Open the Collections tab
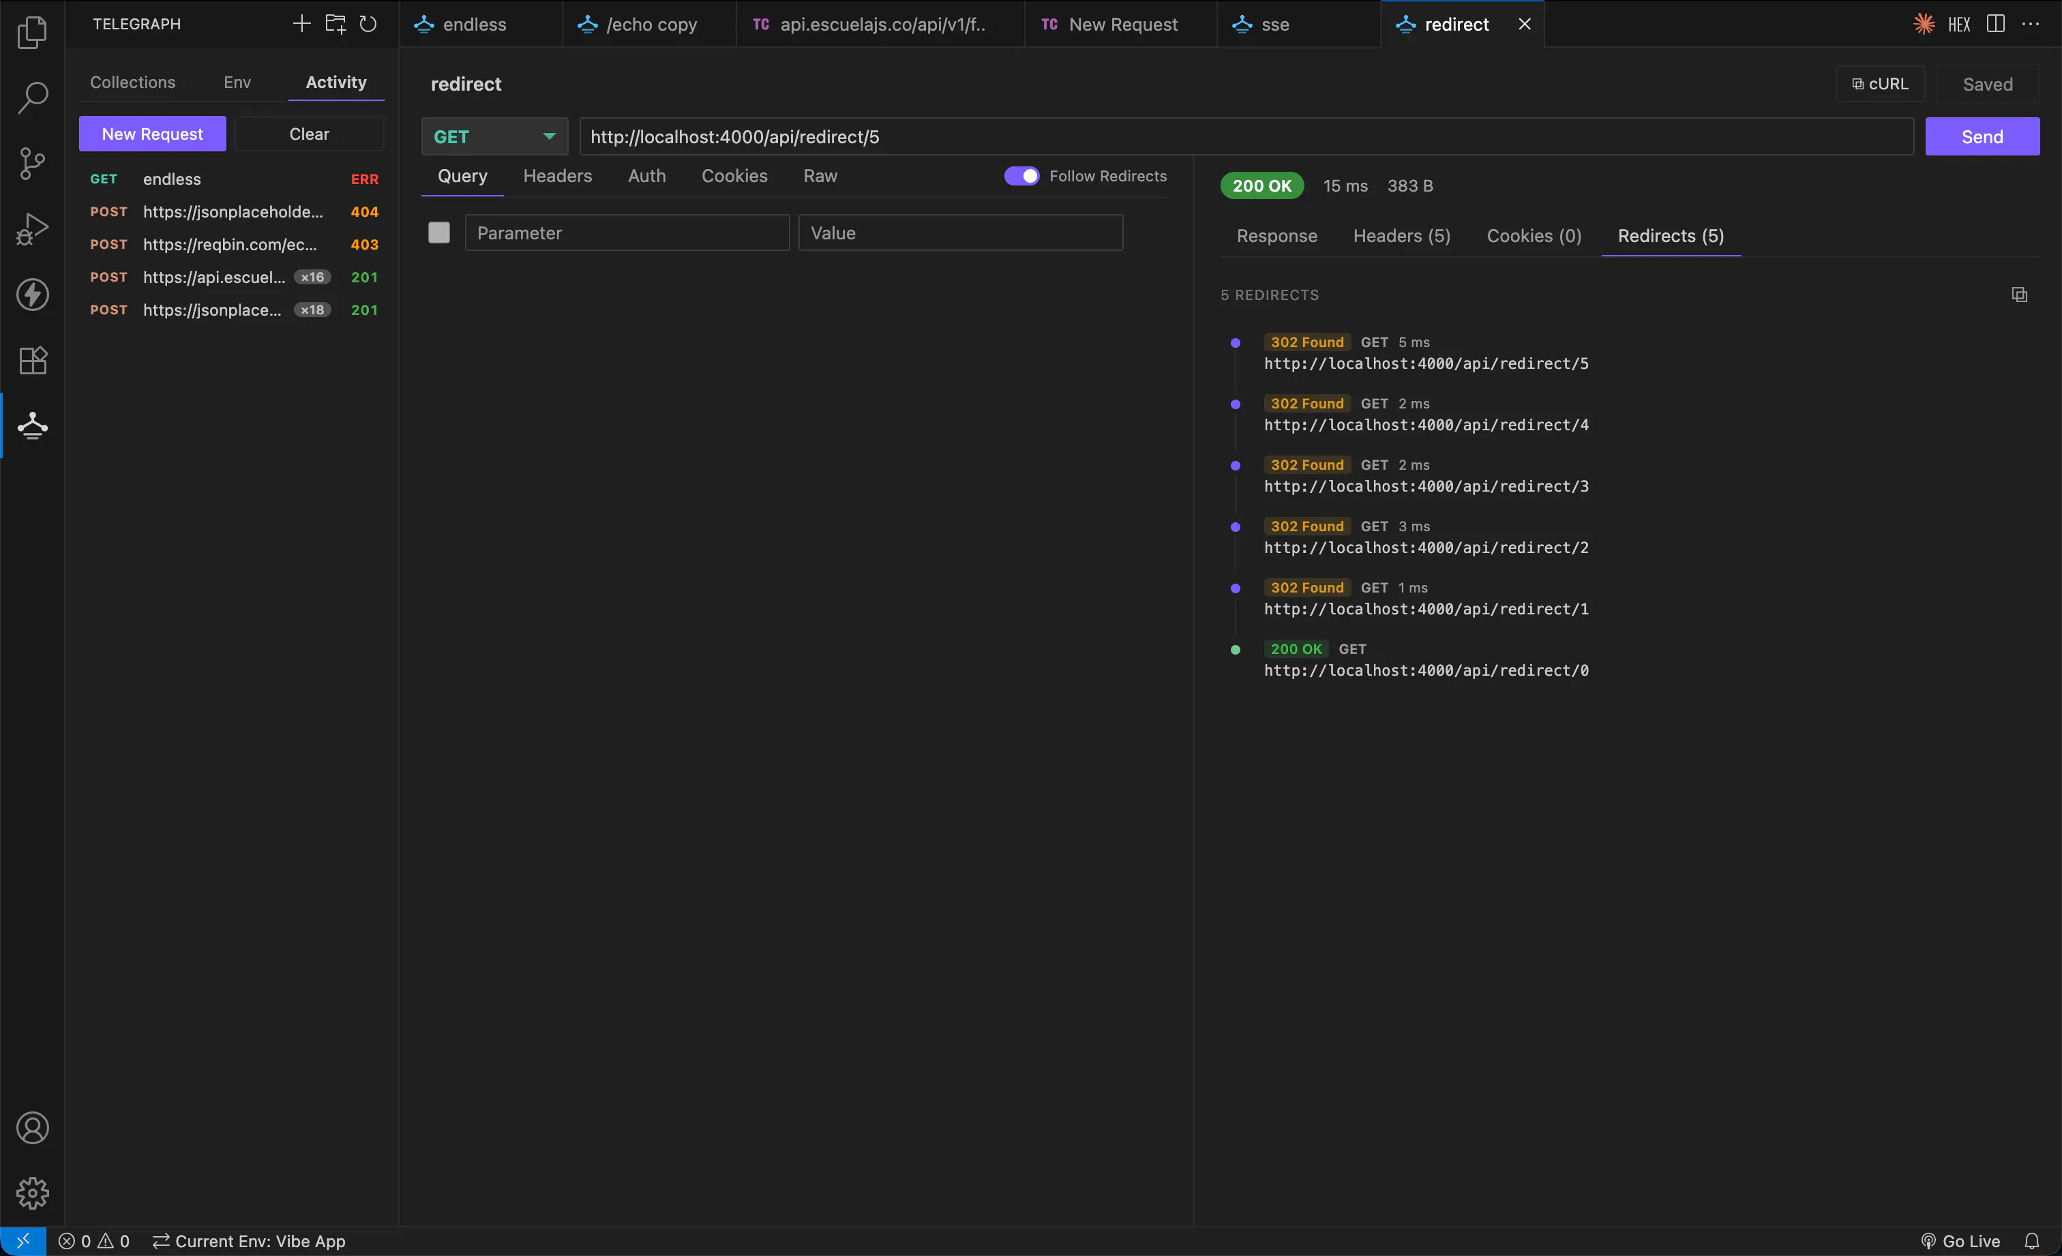The image size is (2062, 1256). point(132,82)
